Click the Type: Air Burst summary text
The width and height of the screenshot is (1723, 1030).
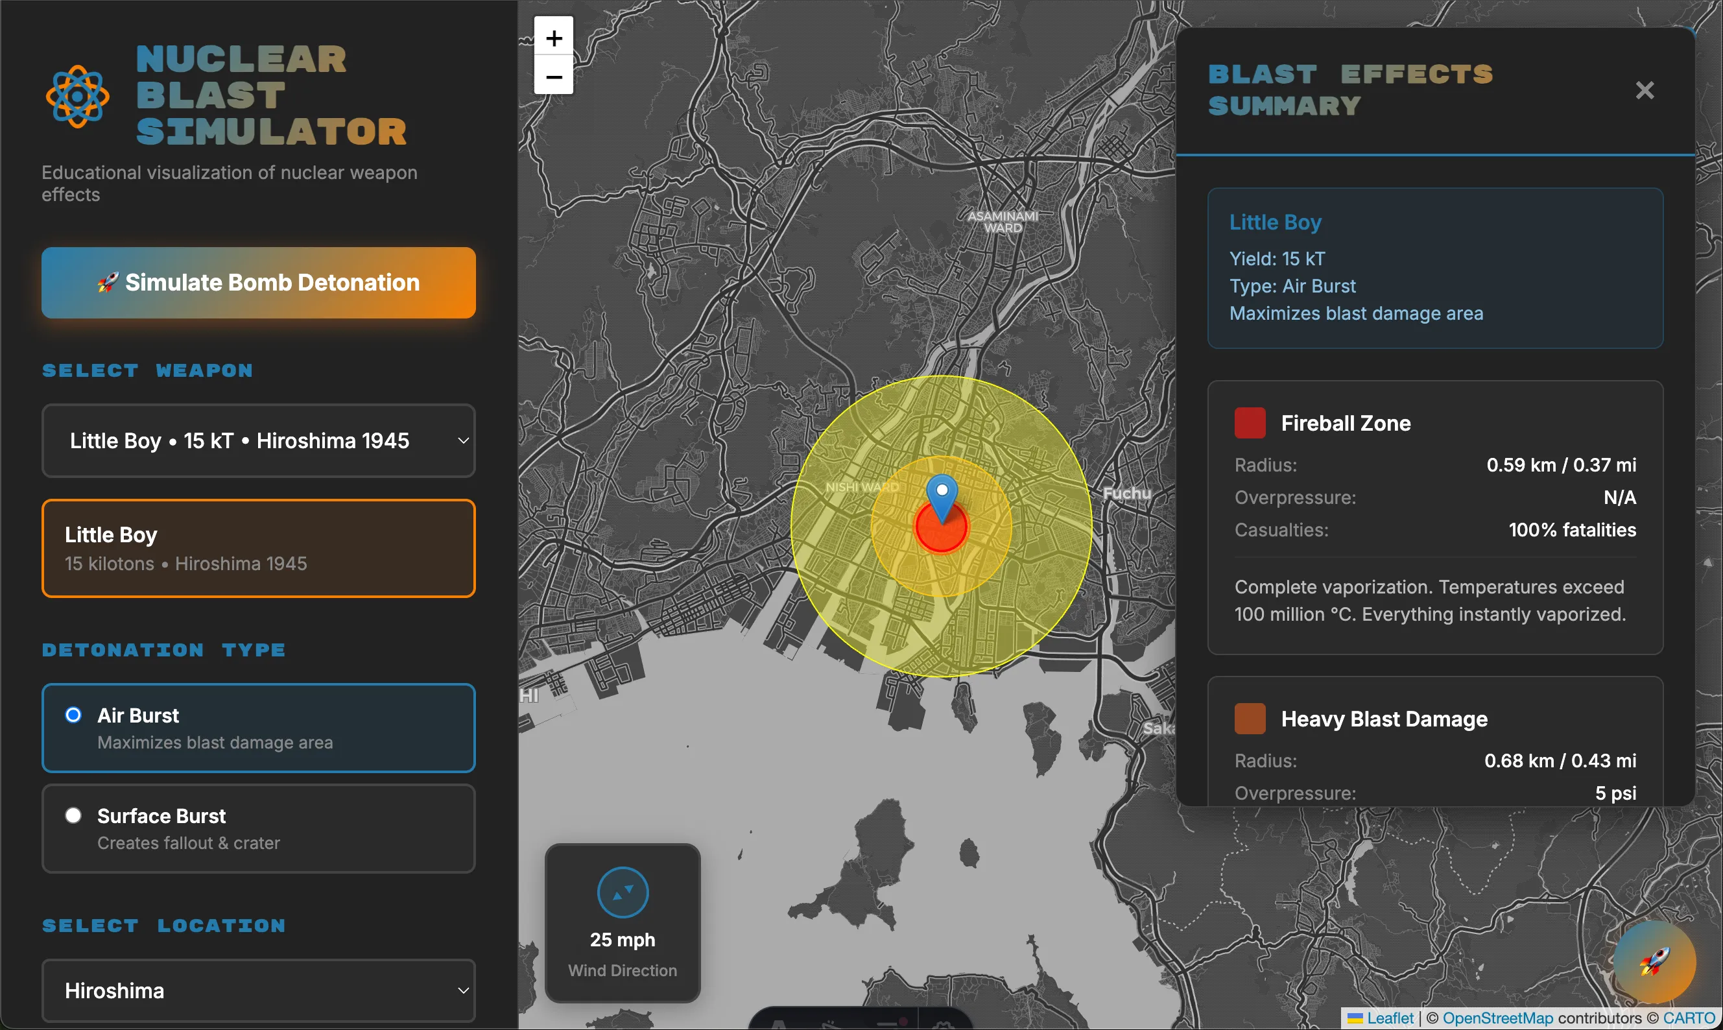coord(1292,286)
